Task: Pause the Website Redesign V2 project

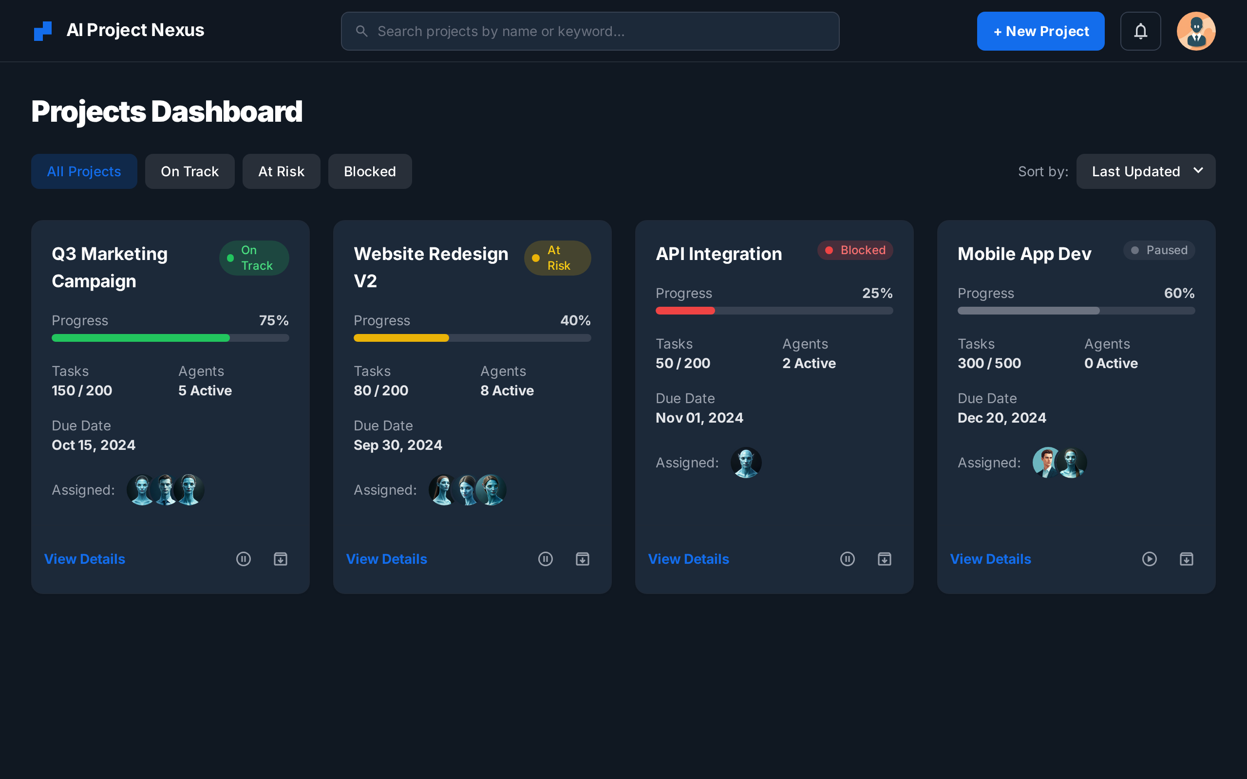Action: (545, 558)
